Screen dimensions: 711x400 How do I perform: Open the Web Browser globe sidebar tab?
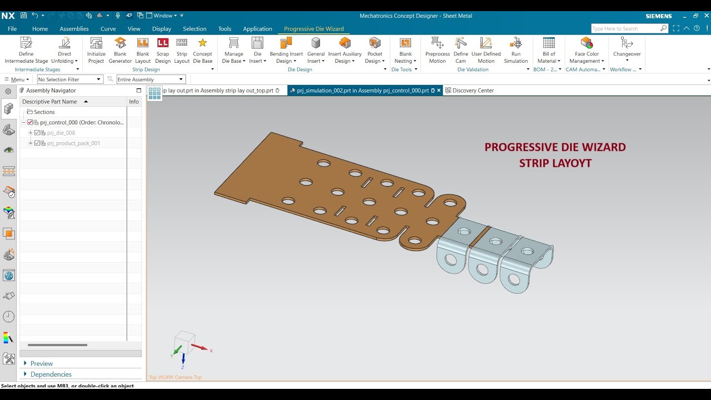click(9, 276)
